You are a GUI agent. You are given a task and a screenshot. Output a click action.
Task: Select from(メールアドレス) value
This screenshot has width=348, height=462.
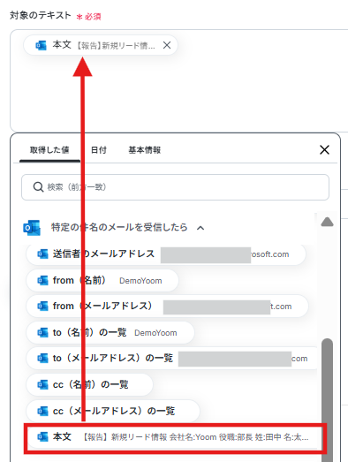tap(167, 307)
